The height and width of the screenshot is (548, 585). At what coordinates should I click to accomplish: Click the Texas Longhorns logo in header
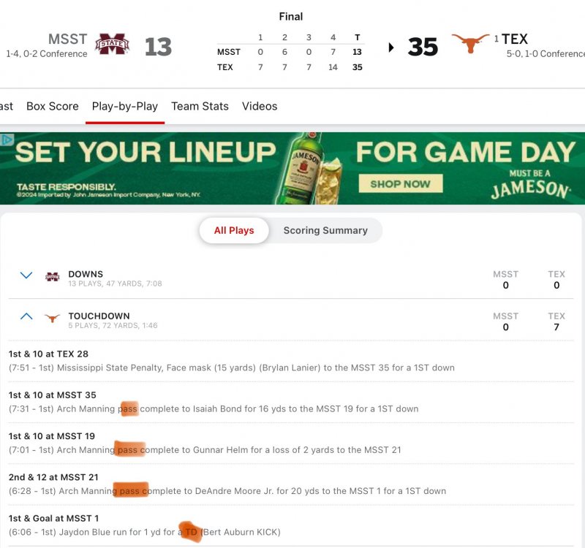(x=470, y=43)
